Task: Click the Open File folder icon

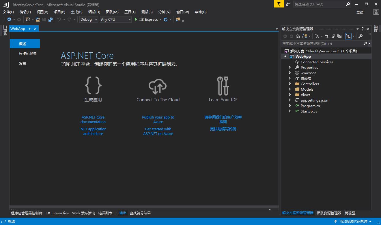Action: (x=38, y=20)
